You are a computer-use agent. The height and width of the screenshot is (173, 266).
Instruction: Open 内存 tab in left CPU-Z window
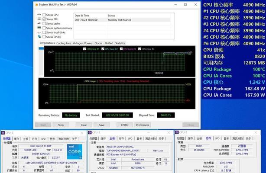34,139
